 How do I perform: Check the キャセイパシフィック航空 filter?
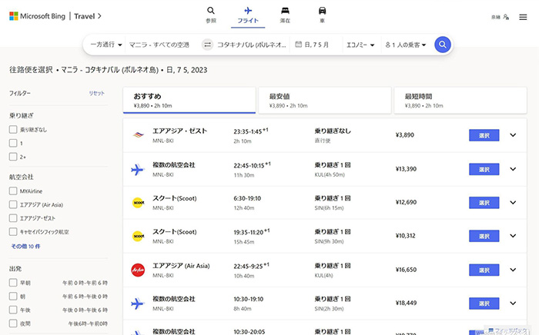tap(13, 232)
